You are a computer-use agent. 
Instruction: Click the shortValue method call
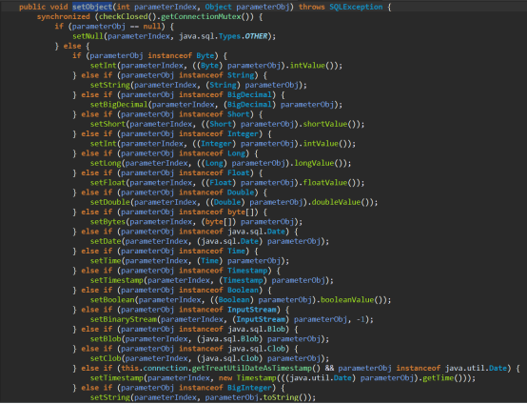click(325, 124)
